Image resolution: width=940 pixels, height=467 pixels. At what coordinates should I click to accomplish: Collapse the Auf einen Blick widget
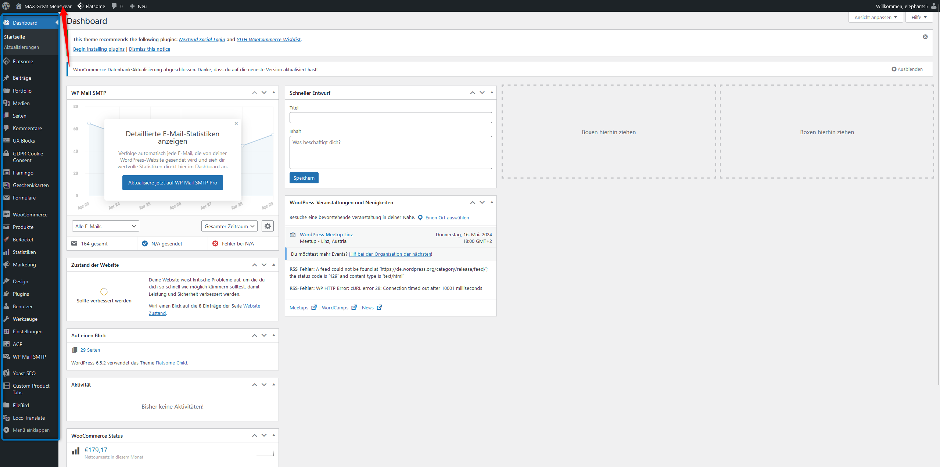pyautogui.click(x=274, y=335)
